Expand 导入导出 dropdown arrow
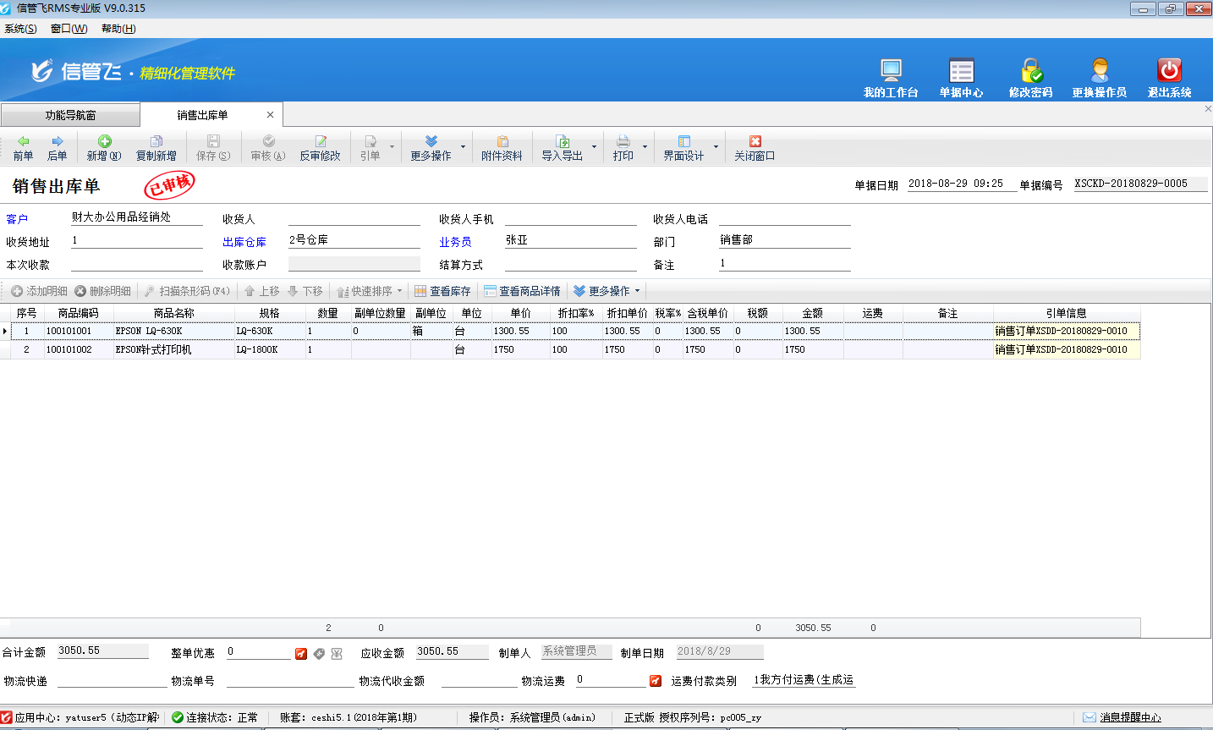This screenshot has height=730, width=1213. tap(594, 147)
